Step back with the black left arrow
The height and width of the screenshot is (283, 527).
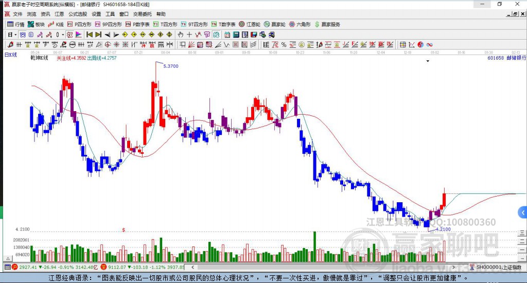point(107,34)
